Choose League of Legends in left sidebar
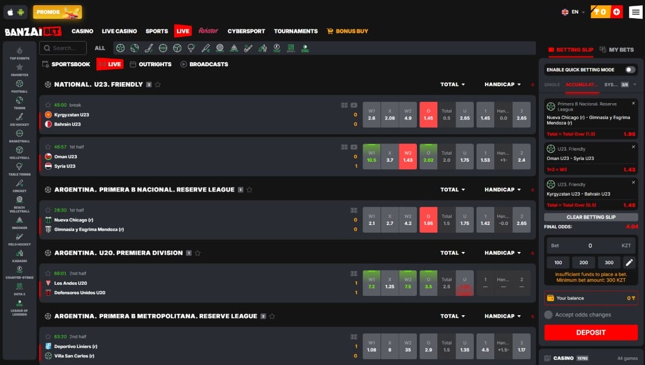 click(19, 308)
